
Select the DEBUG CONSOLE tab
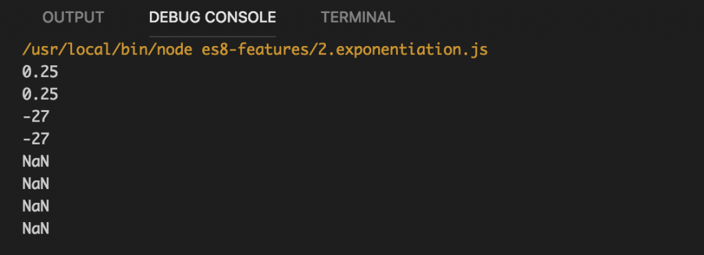(212, 17)
